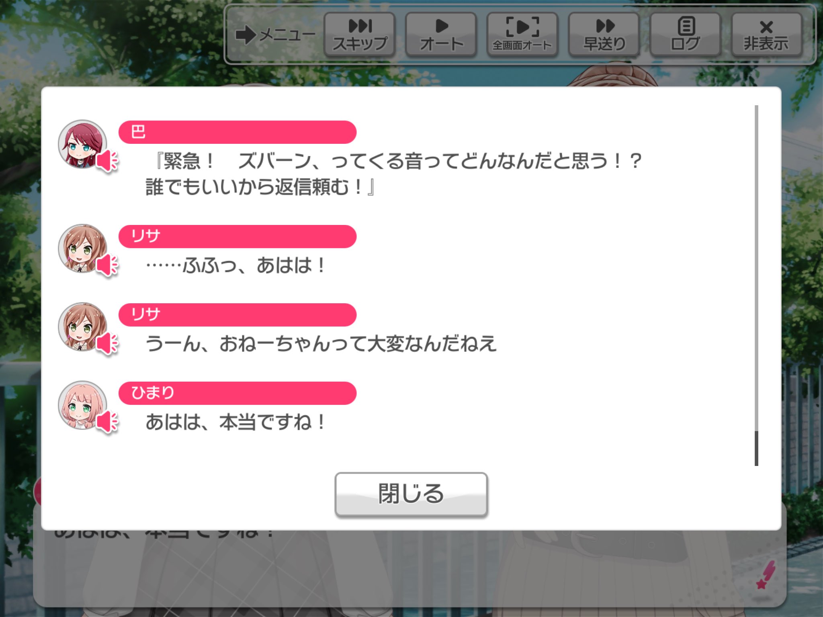
Task: Click the log scrollbar thumb
Action: click(756, 448)
